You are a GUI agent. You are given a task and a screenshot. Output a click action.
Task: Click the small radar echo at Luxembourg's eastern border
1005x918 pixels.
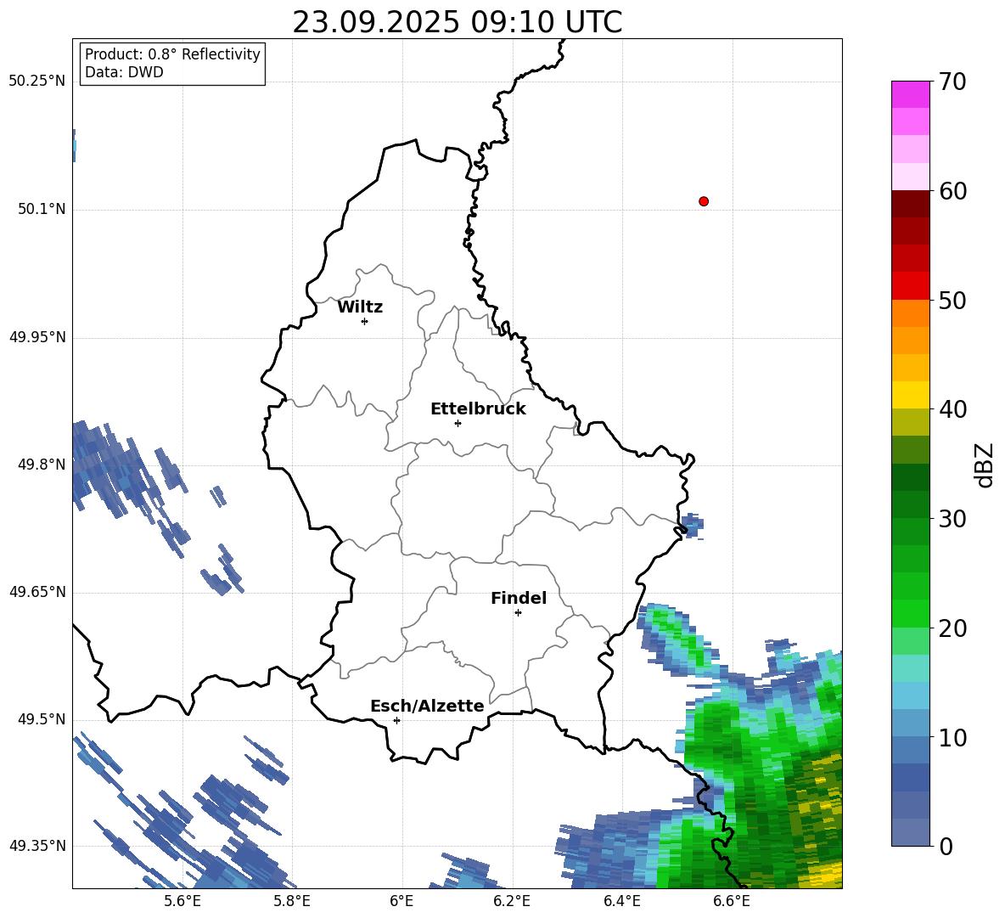(x=692, y=525)
